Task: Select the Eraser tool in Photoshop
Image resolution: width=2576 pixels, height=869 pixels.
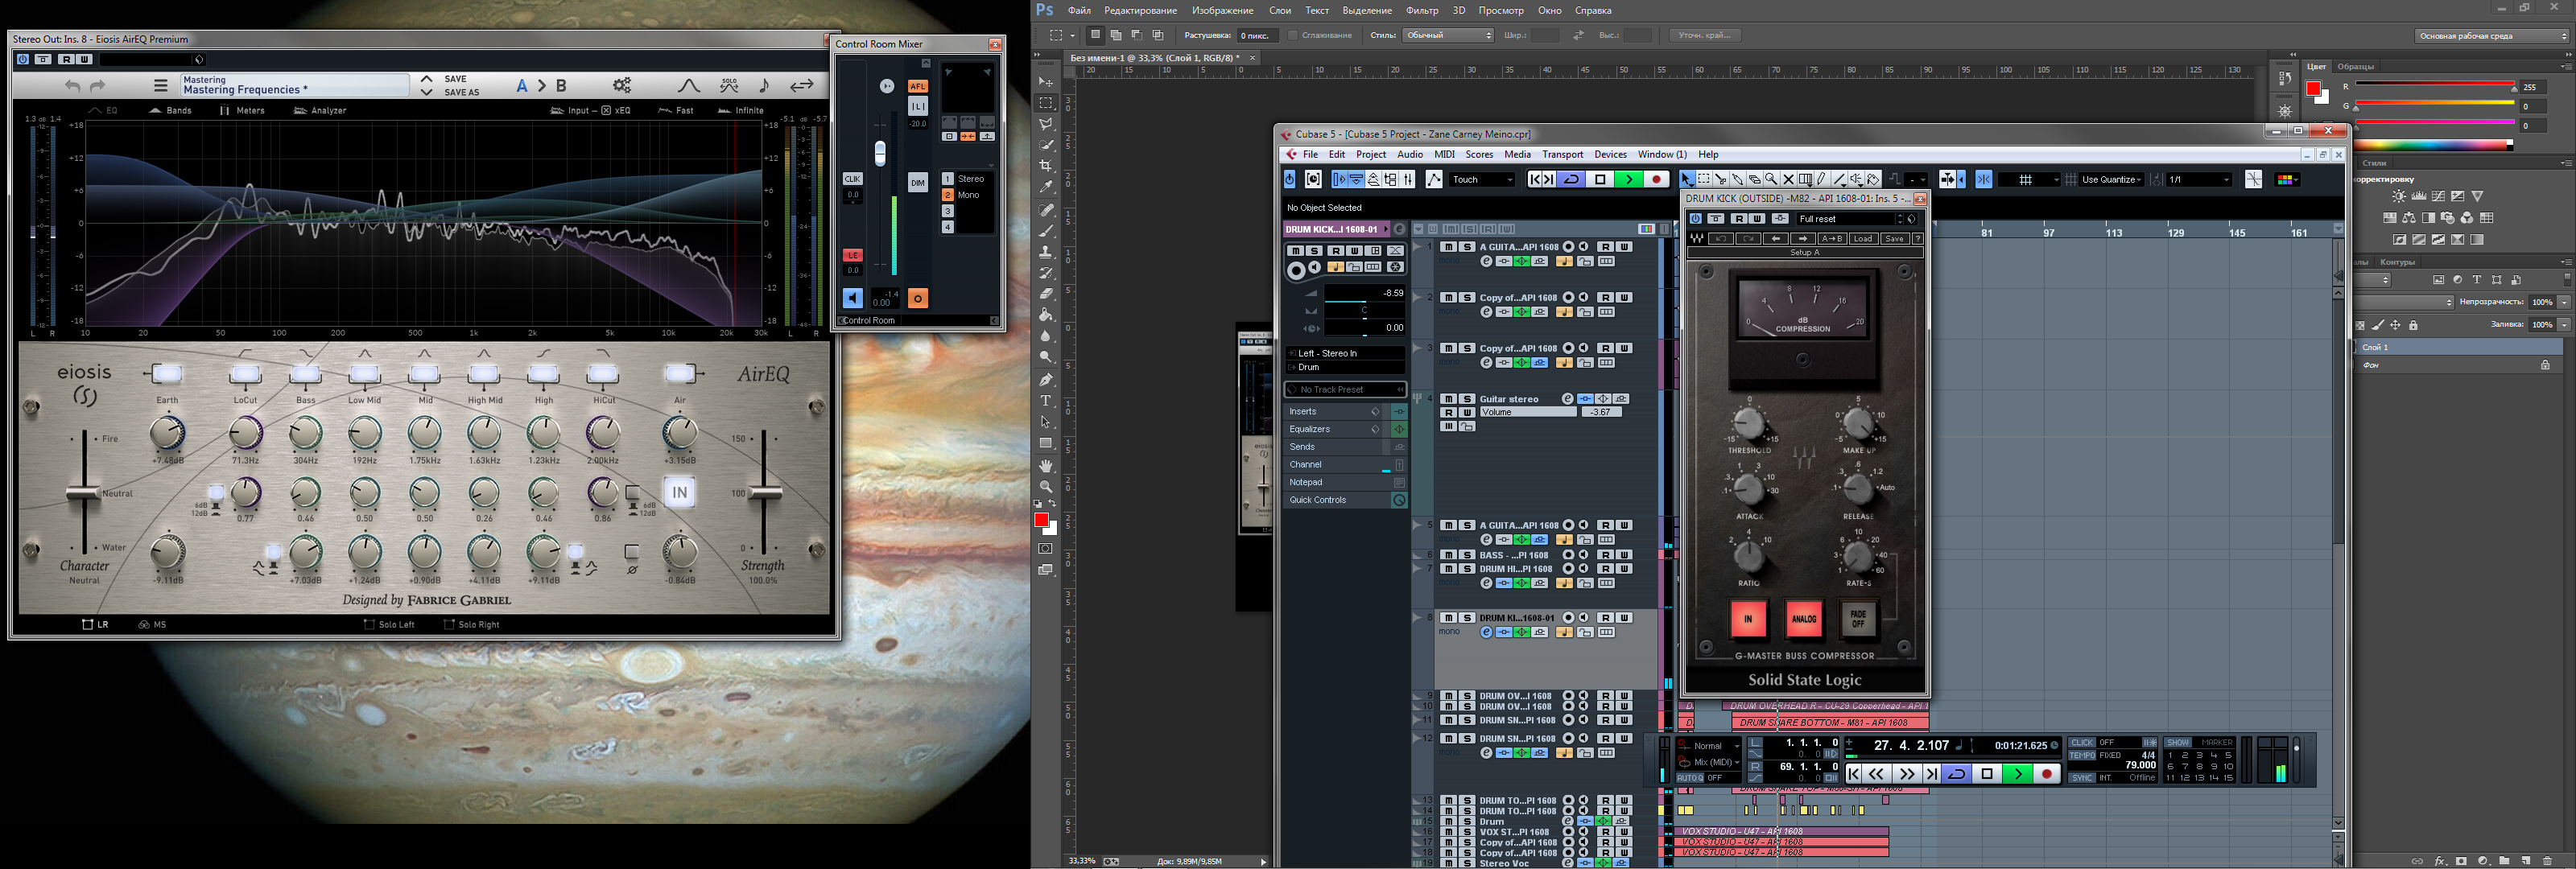Action: click(1046, 294)
